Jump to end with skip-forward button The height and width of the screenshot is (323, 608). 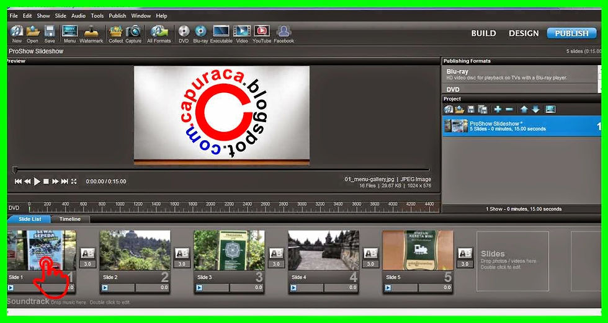65,181
